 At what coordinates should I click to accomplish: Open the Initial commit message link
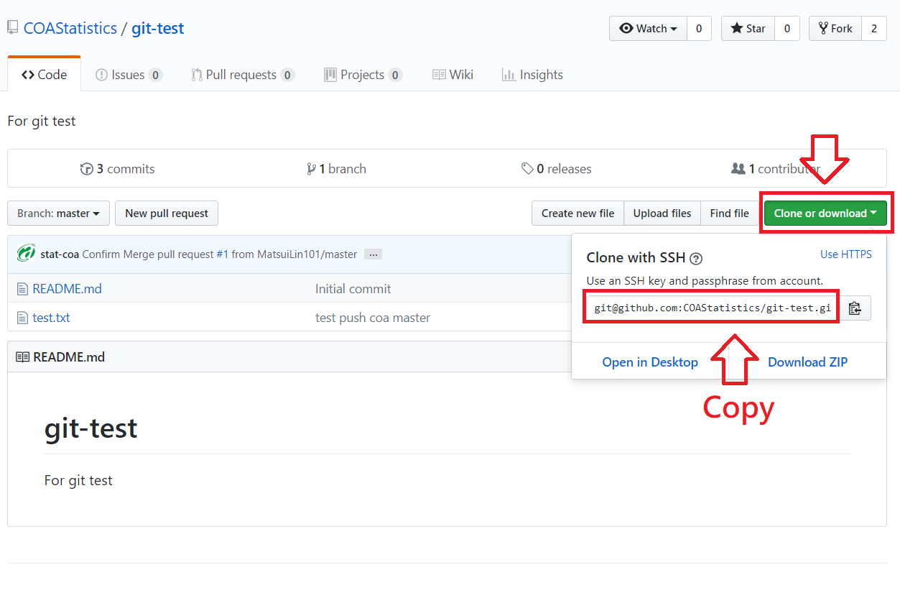click(x=353, y=289)
